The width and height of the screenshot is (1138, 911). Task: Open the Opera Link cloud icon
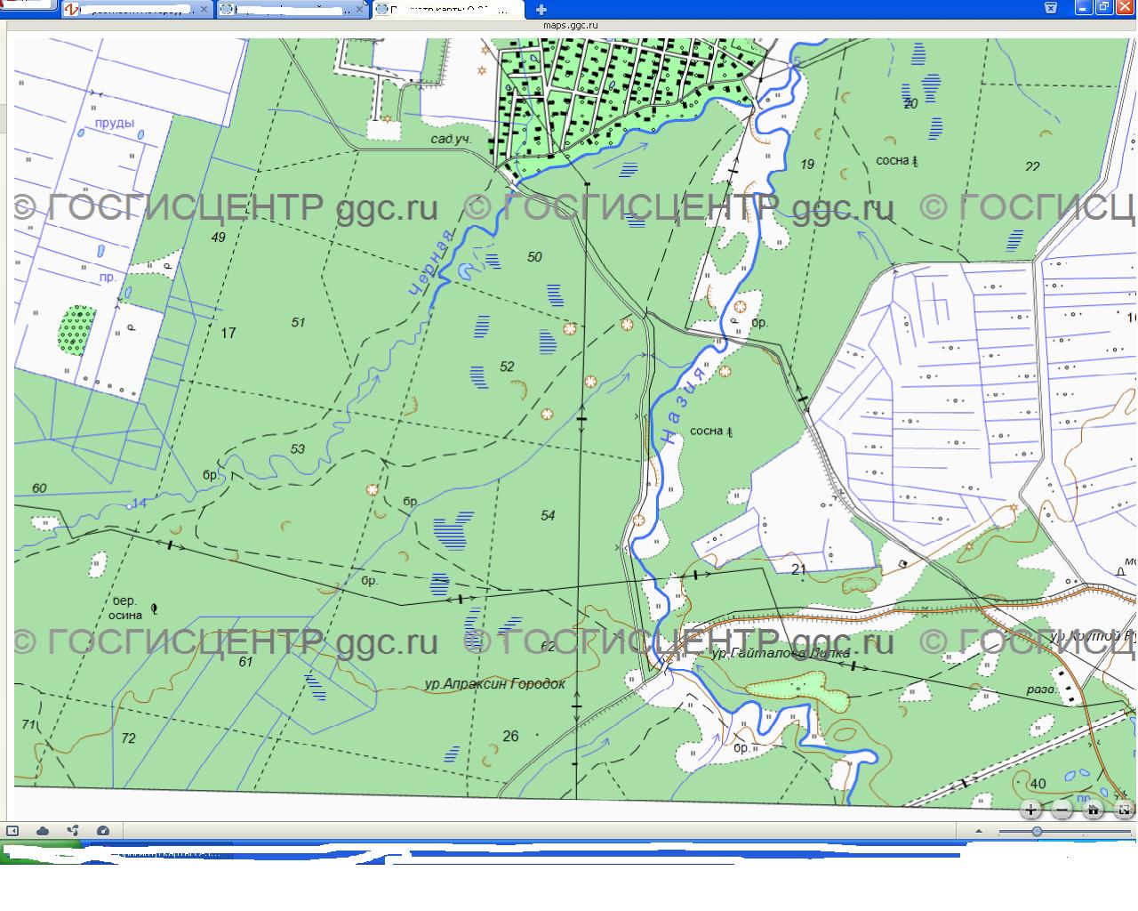(x=43, y=831)
